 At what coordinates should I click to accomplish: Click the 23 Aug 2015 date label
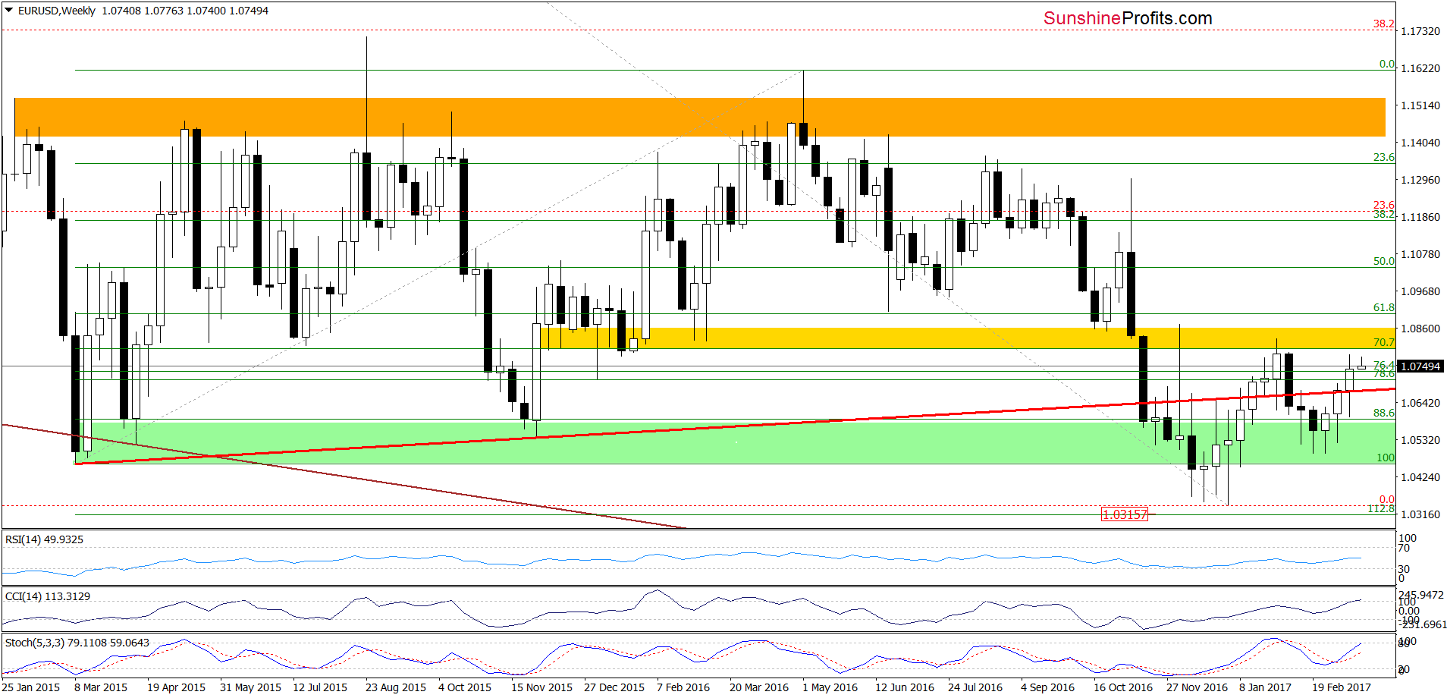coord(396,687)
